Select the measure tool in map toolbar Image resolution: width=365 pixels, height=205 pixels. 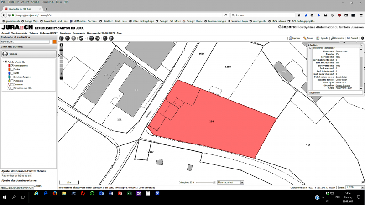tap(81, 38)
